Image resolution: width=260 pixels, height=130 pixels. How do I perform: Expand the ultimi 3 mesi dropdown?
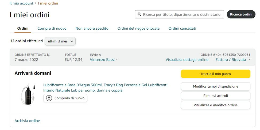coord(60,41)
